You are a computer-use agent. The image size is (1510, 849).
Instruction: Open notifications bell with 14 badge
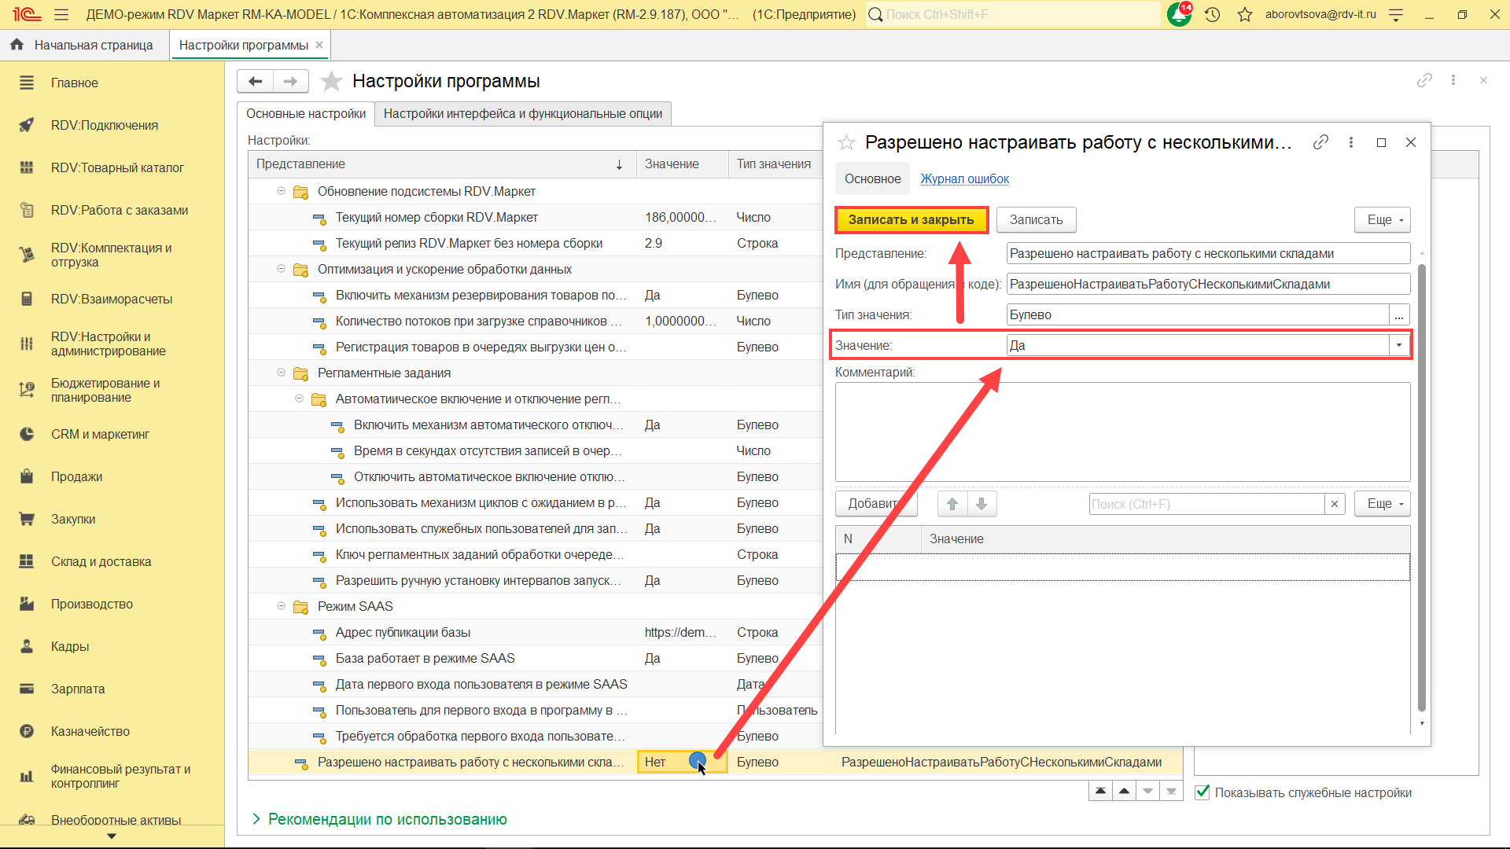[1179, 14]
